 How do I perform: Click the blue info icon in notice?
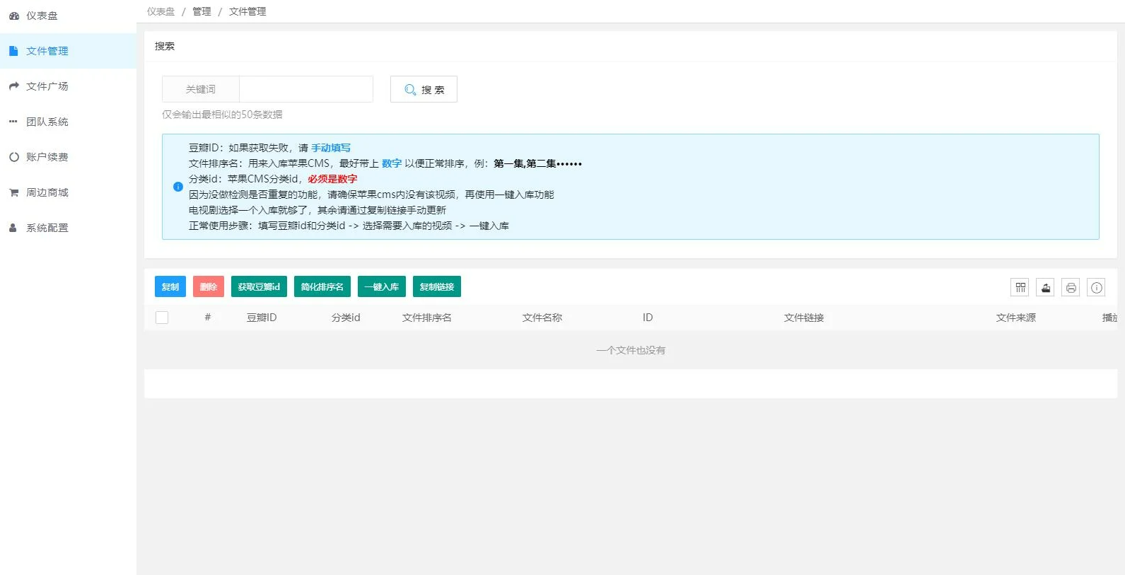tap(178, 187)
